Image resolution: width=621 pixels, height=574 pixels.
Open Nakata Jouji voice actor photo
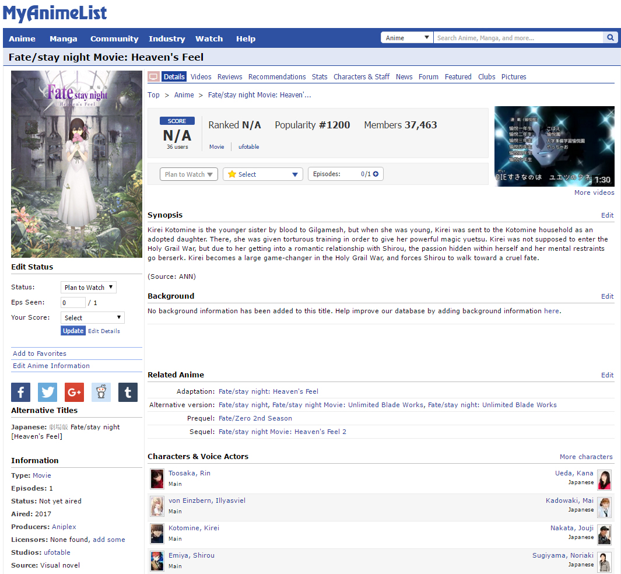(x=604, y=534)
